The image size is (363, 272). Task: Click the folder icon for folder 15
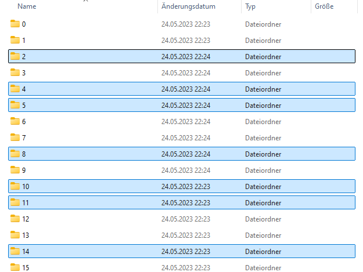coord(15,267)
